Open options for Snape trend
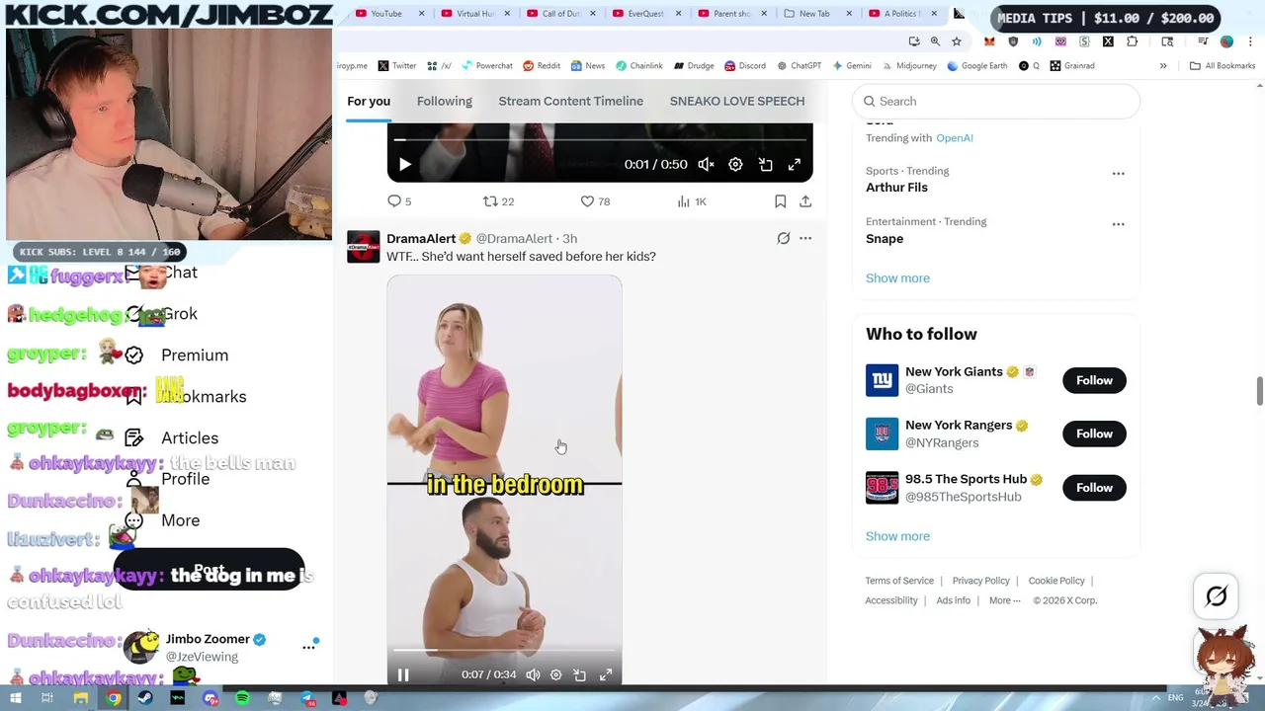 tap(1118, 224)
